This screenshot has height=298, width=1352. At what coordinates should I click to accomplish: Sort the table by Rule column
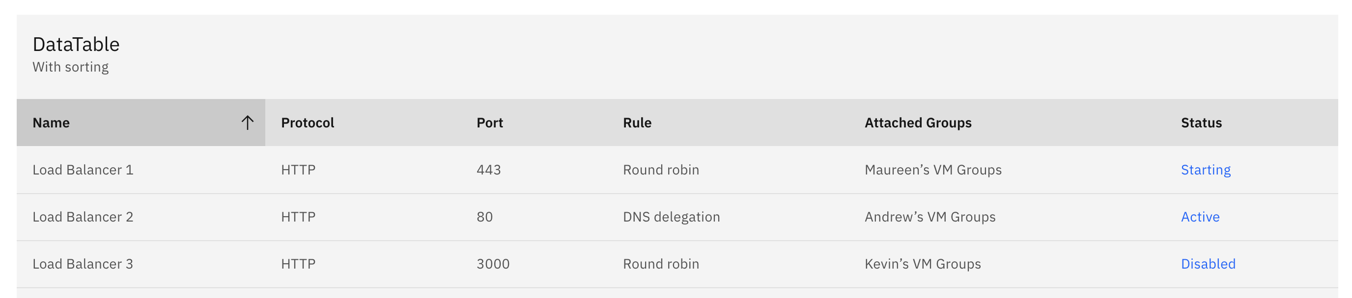point(636,122)
